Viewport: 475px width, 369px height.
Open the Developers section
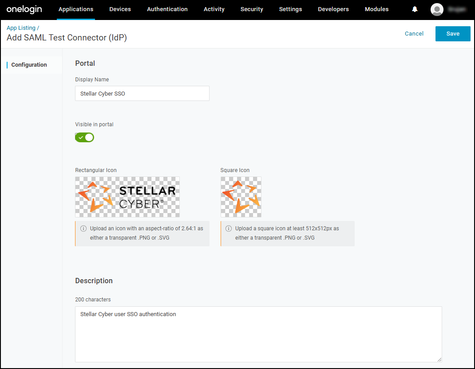[333, 9]
